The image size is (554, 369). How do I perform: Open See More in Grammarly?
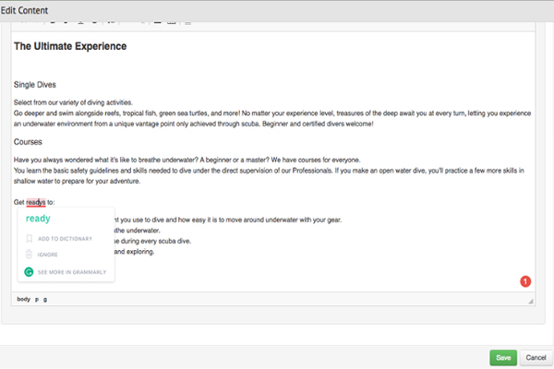(72, 272)
